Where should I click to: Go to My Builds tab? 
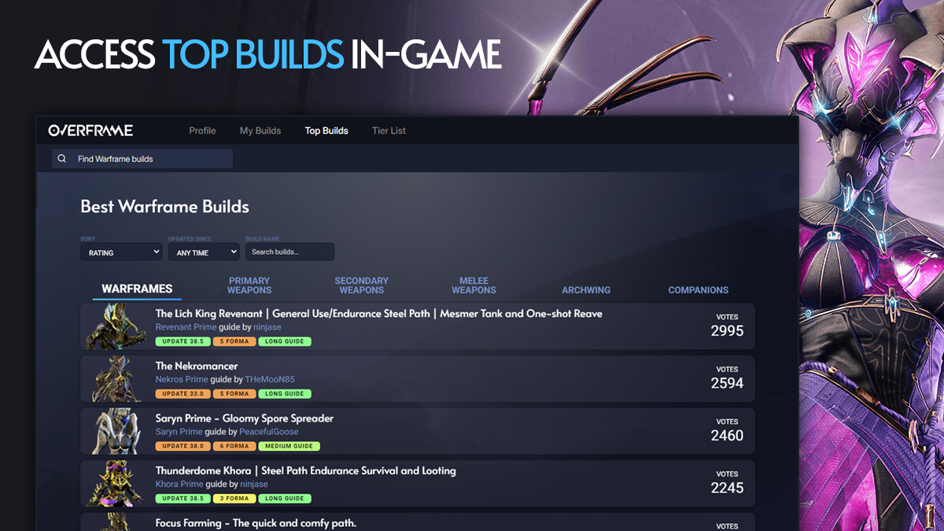click(260, 131)
